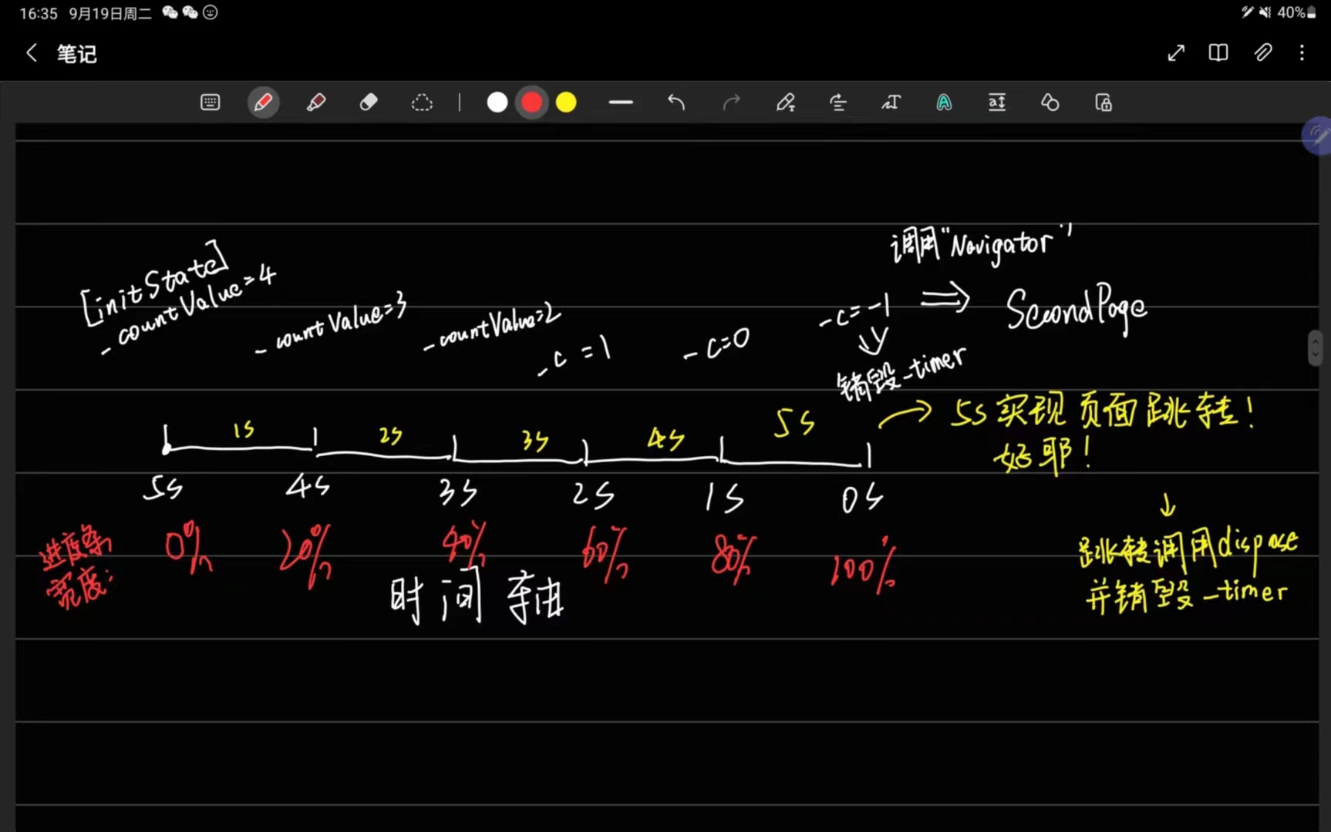Image resolution: width=1331 pixels, height=832 pixels.
Task: Convert handwriting to text tool
Action: click(891, 102)
